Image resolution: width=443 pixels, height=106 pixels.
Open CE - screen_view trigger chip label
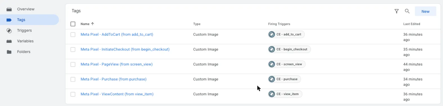coord(289,64)
